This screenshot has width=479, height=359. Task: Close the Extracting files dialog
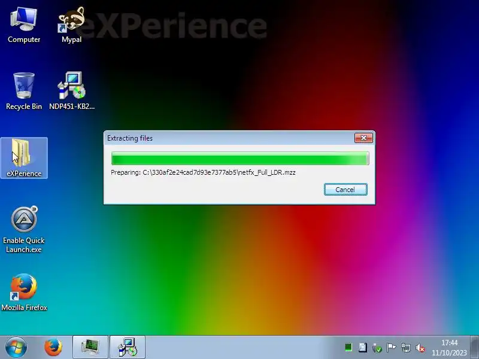click(x=363, y=138)
